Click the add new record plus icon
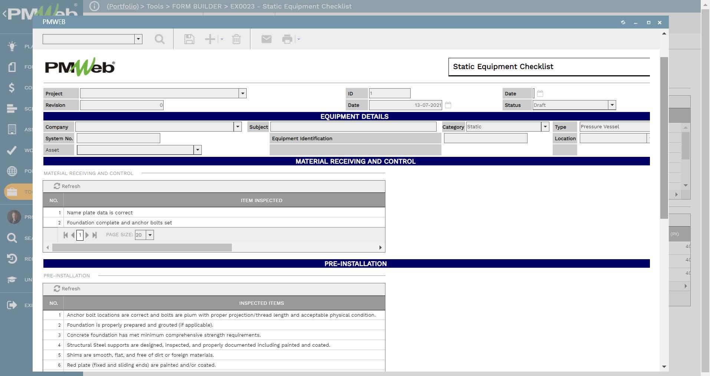This screenshot has height=376, width=710. pyautogui.click(x=210, y=39)
